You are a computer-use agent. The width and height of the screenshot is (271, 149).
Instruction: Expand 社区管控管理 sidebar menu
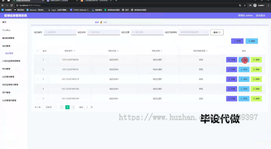click(x=14, y=77)
